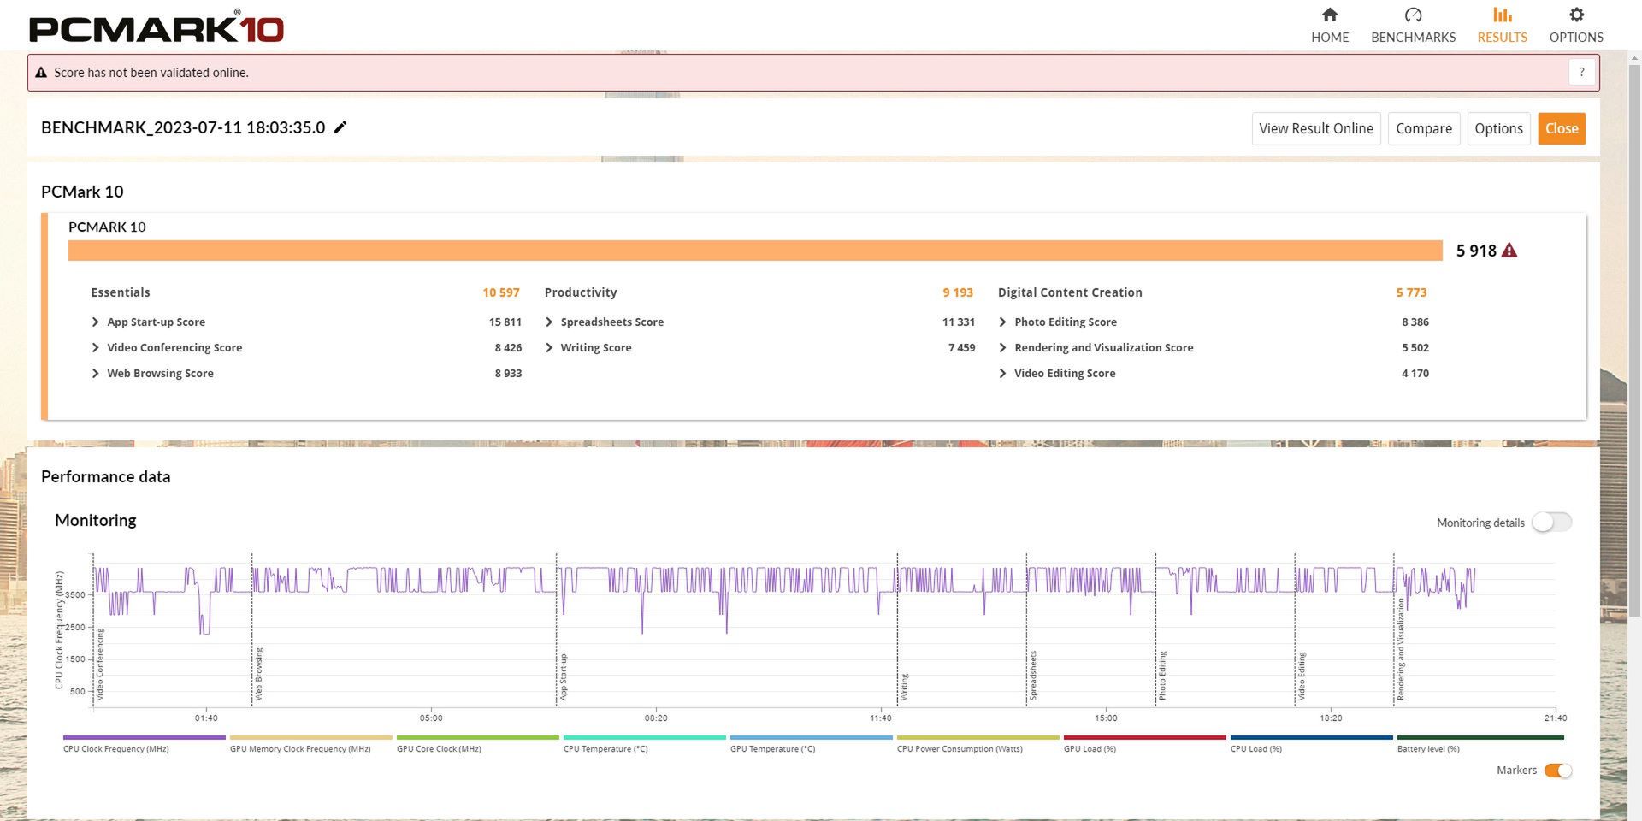The image size is (1642, 821).
Task: Toggle CPU Clock Frequency (MHz) legend
Action: [144, 743]
